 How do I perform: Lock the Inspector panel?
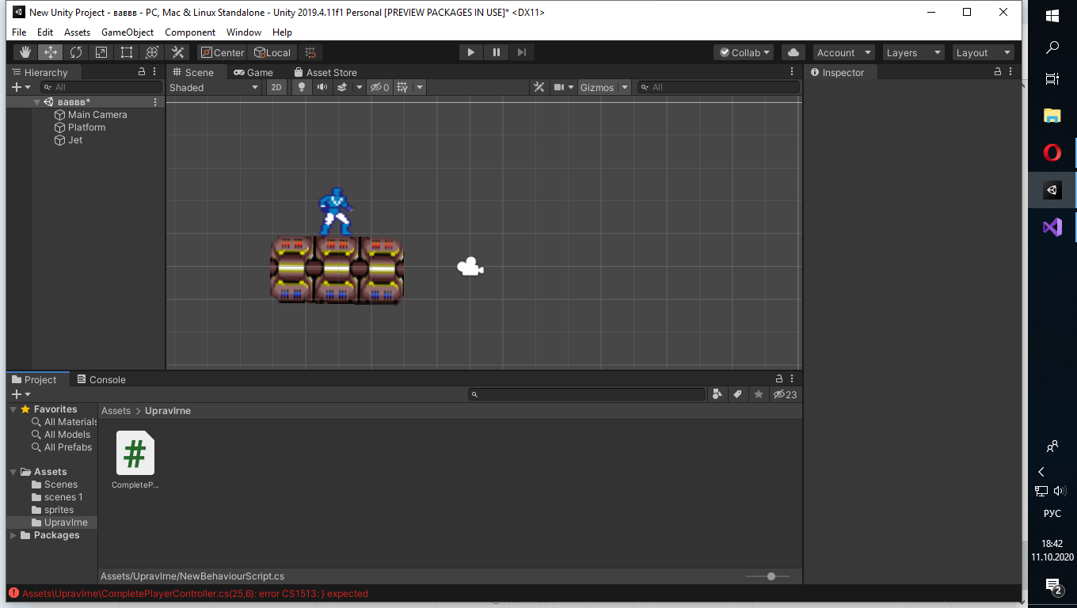pos(998,71)
